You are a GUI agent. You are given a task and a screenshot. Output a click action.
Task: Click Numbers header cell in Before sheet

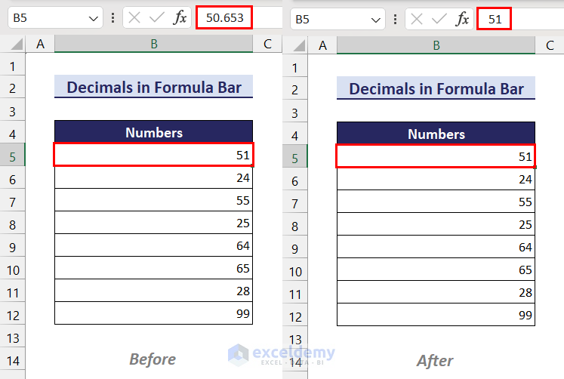tap(154, 132)
